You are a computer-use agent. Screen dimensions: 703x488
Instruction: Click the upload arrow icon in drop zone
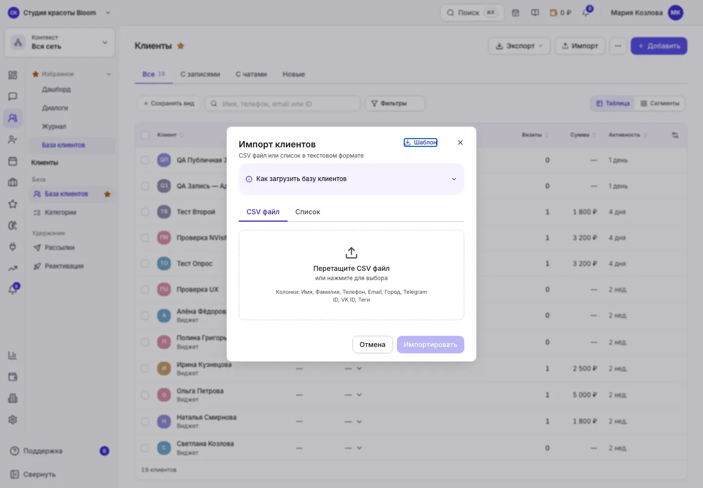point(351,253)
